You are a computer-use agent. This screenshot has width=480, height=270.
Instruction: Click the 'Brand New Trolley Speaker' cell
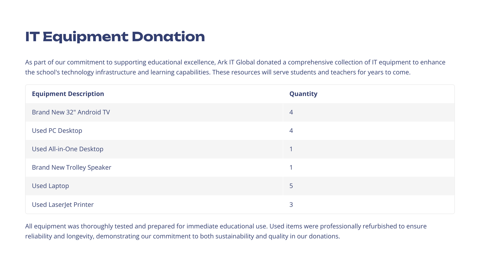(x=71, y=167)
